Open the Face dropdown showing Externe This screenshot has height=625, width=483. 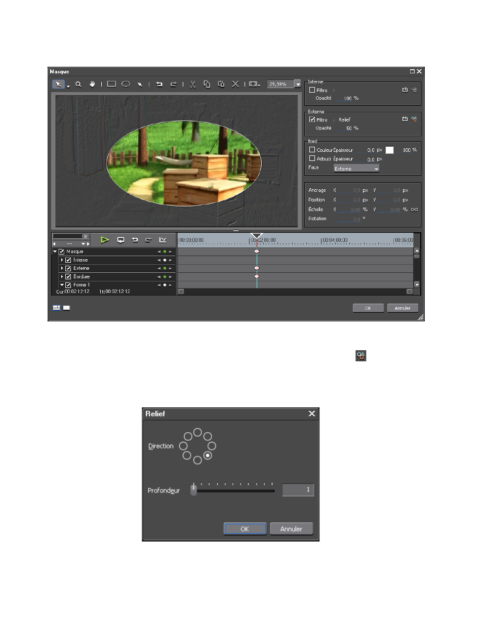click(356, 169)
